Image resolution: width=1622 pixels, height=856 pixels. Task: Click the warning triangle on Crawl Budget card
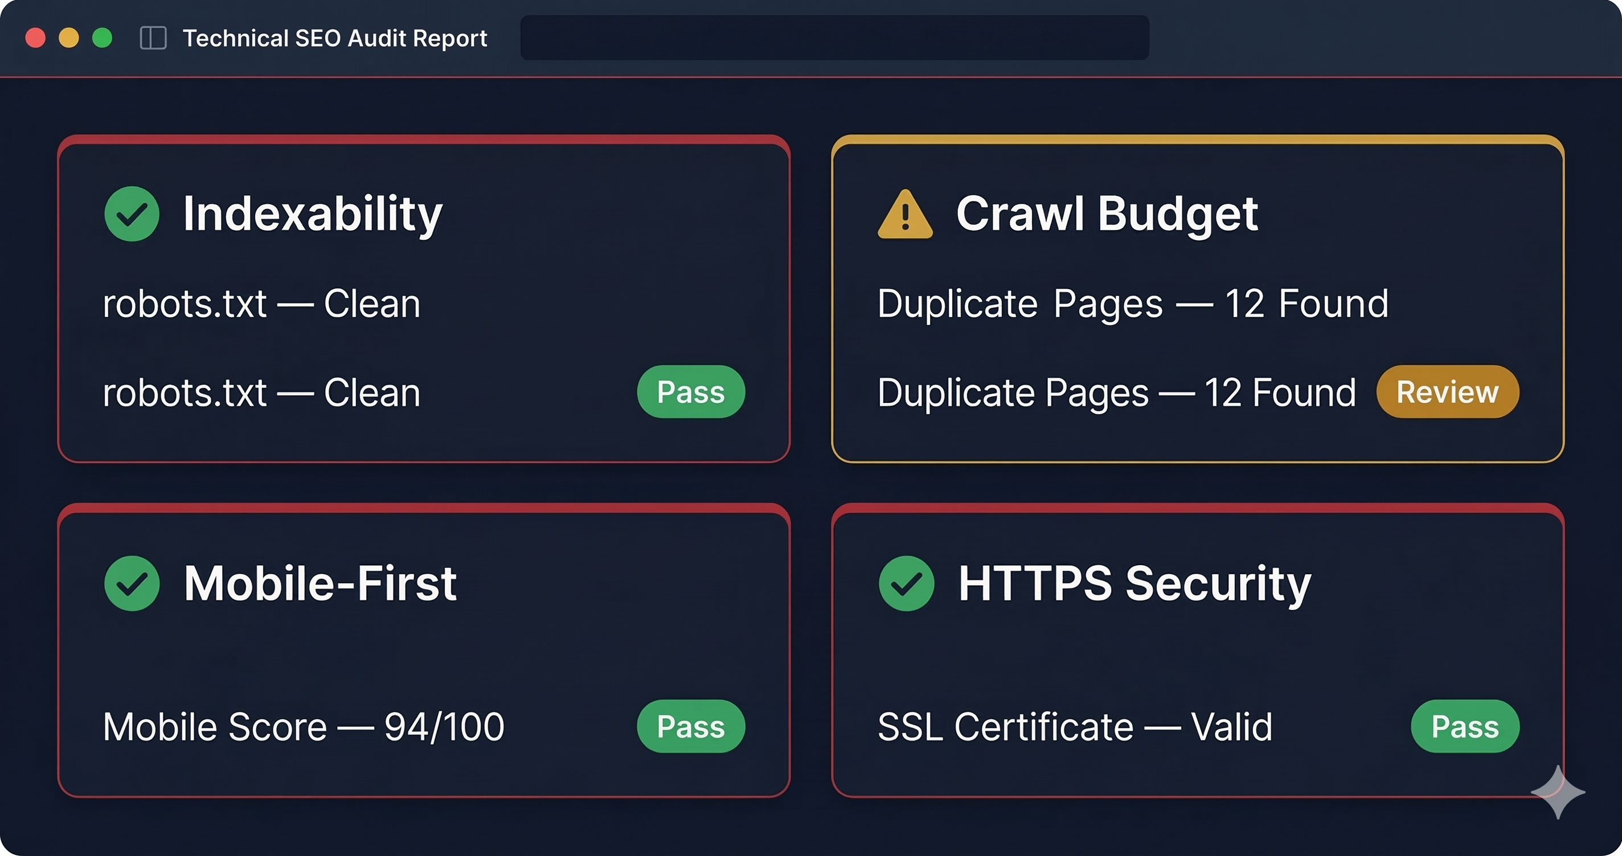point(905,215)
